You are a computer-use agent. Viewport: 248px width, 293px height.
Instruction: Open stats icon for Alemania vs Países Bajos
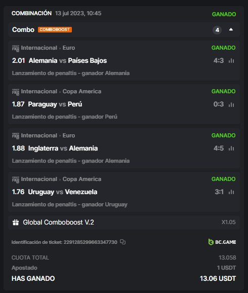pyautogui.click(x=231, y=60)
